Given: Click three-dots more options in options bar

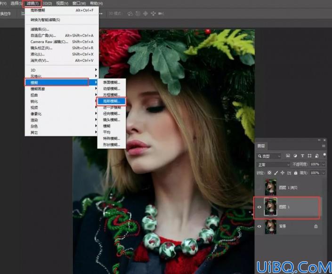Looking at the screenshot, I should [101, 14].
